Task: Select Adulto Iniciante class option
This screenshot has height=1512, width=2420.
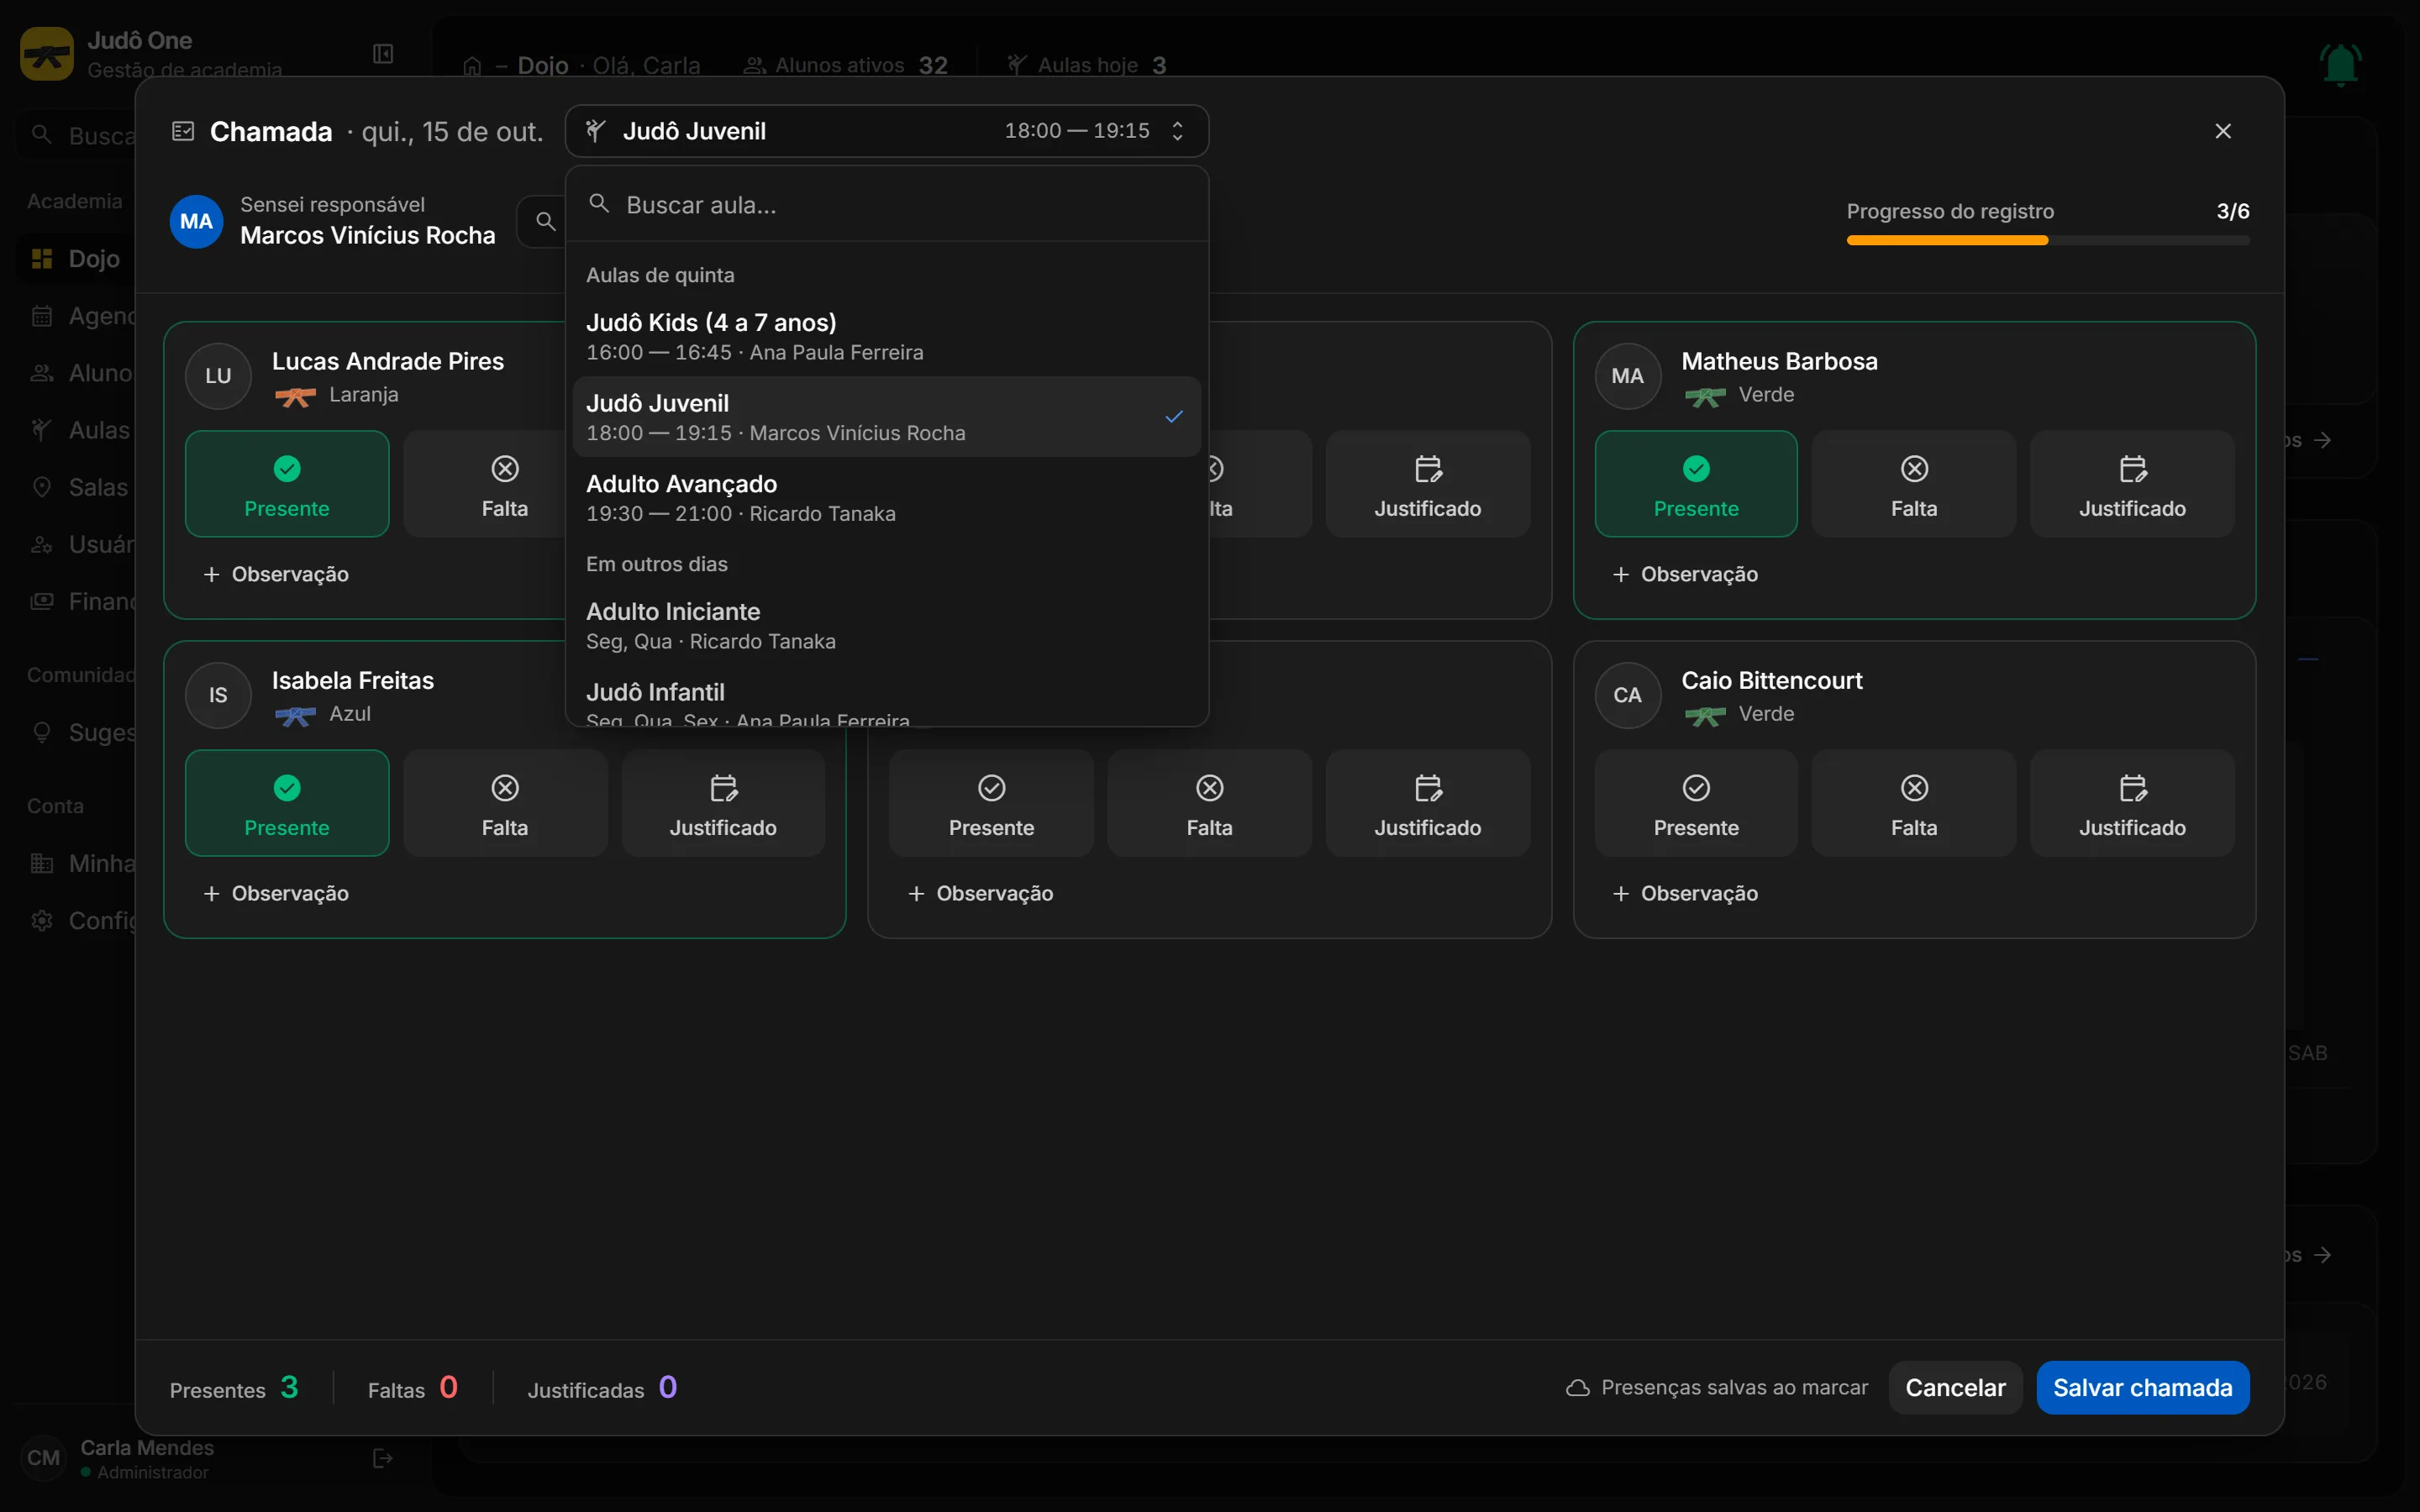Action: (x=887, y=626)
